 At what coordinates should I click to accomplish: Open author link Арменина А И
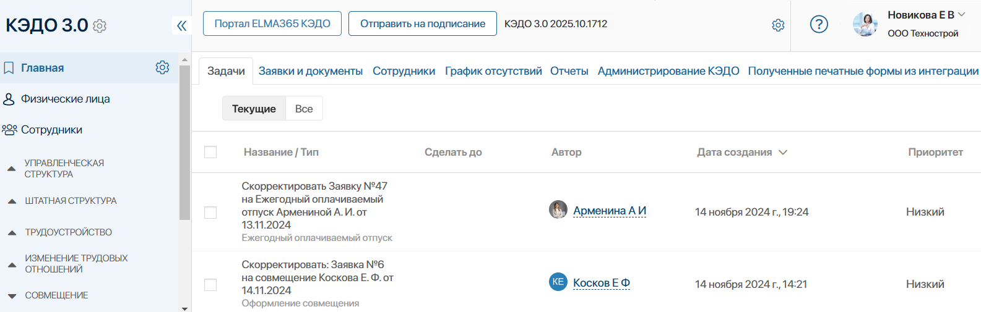click(610, 211)
